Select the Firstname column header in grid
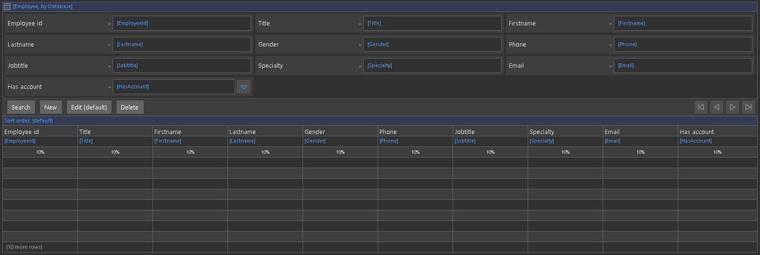This screenshot has height=255, width=760. point(190,132)
